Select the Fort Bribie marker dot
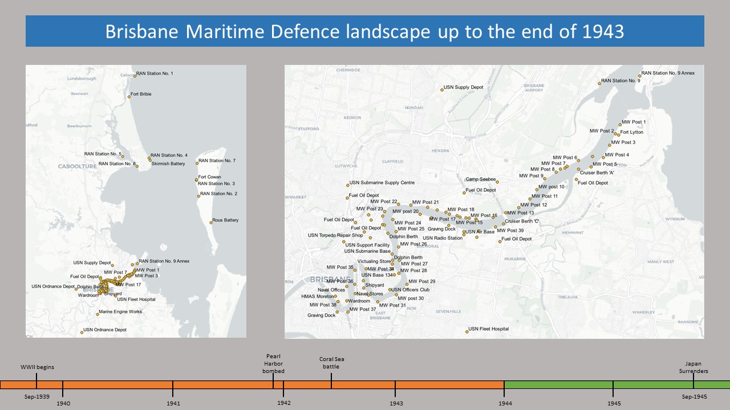The width and height of the screenshot is (730, 410). (129, 97)
